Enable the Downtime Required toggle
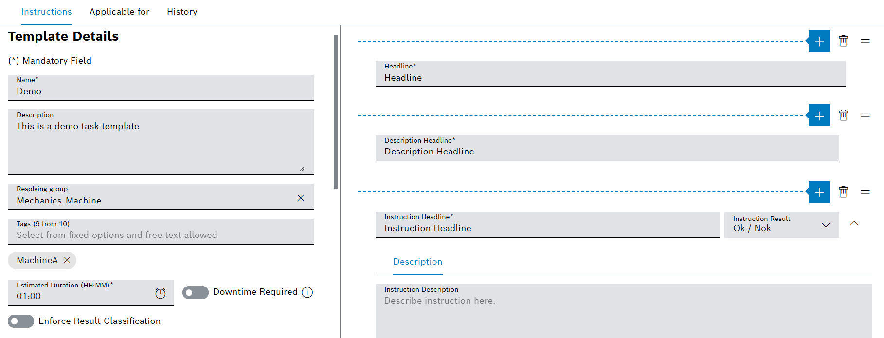 coord(195,292)
